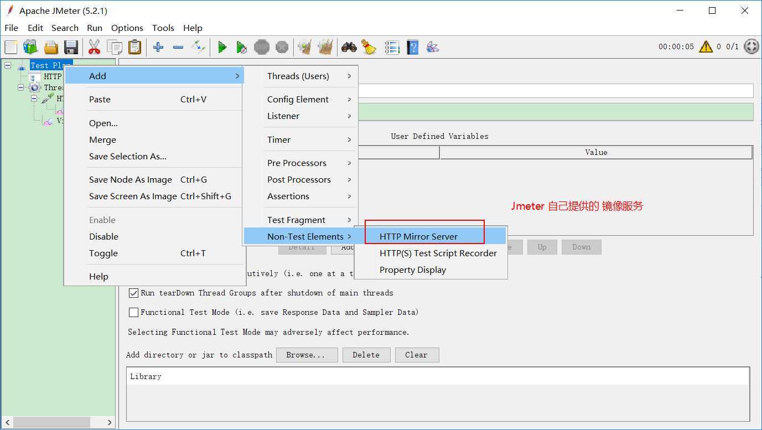Choose Merge in the context menu

pos(153,139)
